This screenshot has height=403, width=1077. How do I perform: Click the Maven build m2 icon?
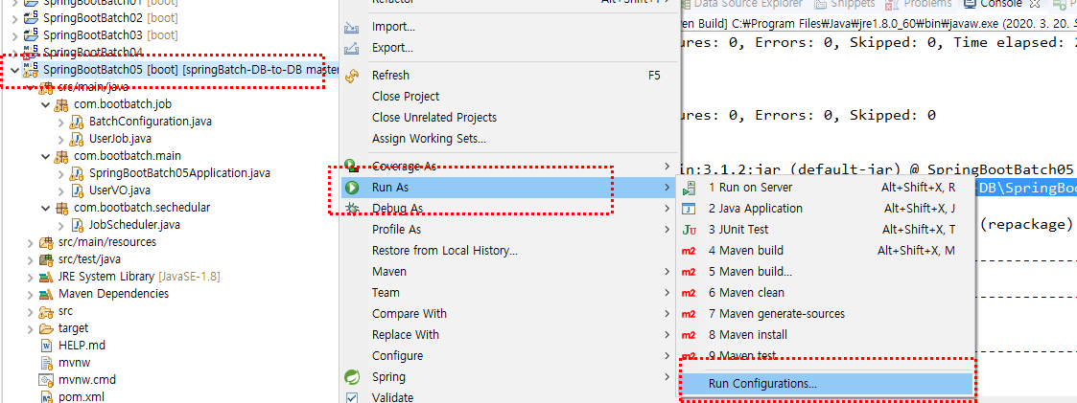coord(689,251)
